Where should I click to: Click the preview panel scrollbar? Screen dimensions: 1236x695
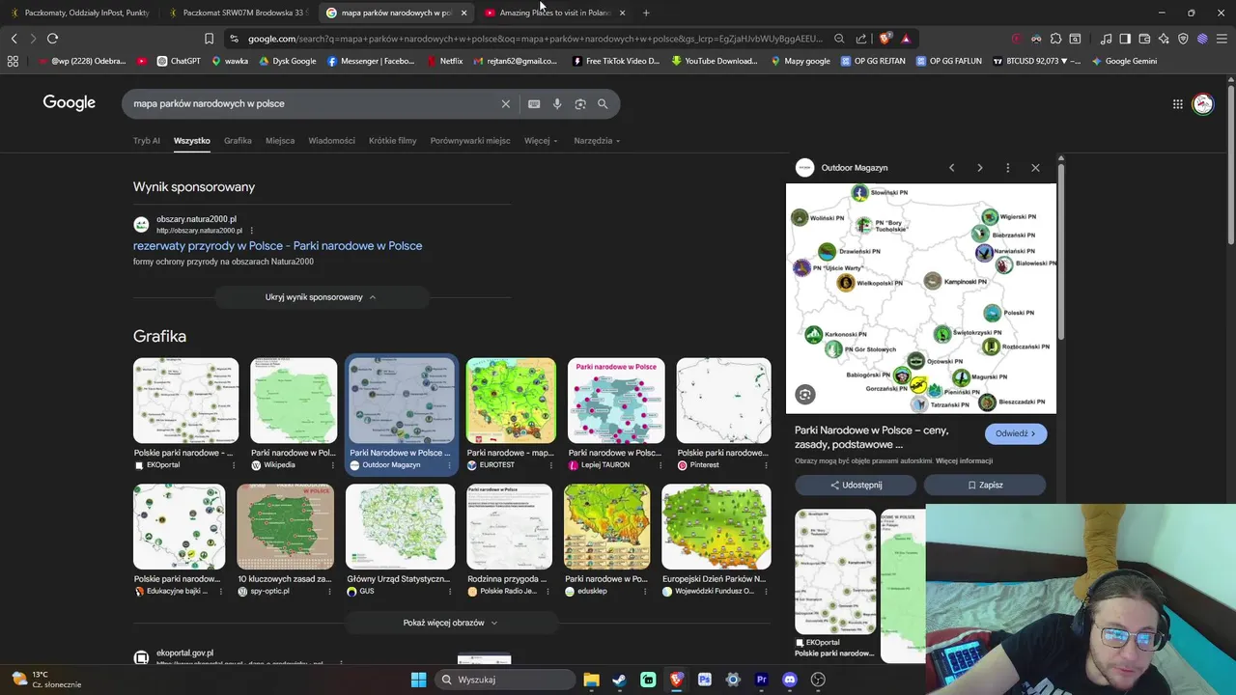click(x=1060, y=251)
